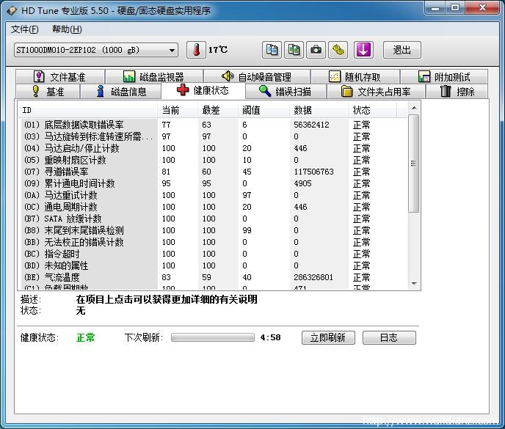This screenshot has width=505, height=429.
Task: Click the 17℃ temperature reading
Action: click(218, 50)
